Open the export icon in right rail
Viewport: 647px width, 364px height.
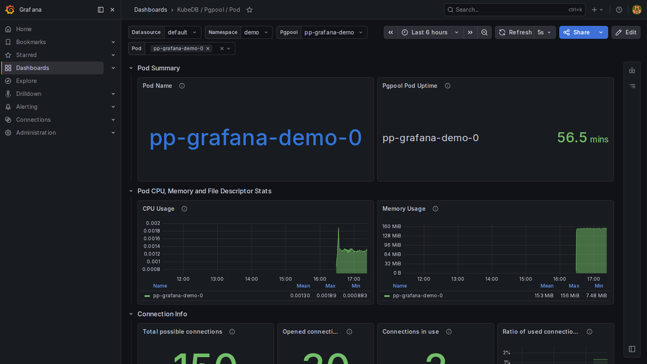[x=632, y=70]
